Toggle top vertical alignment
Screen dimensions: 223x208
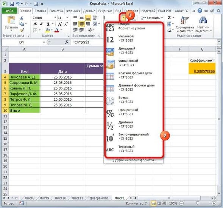[75, 18]
